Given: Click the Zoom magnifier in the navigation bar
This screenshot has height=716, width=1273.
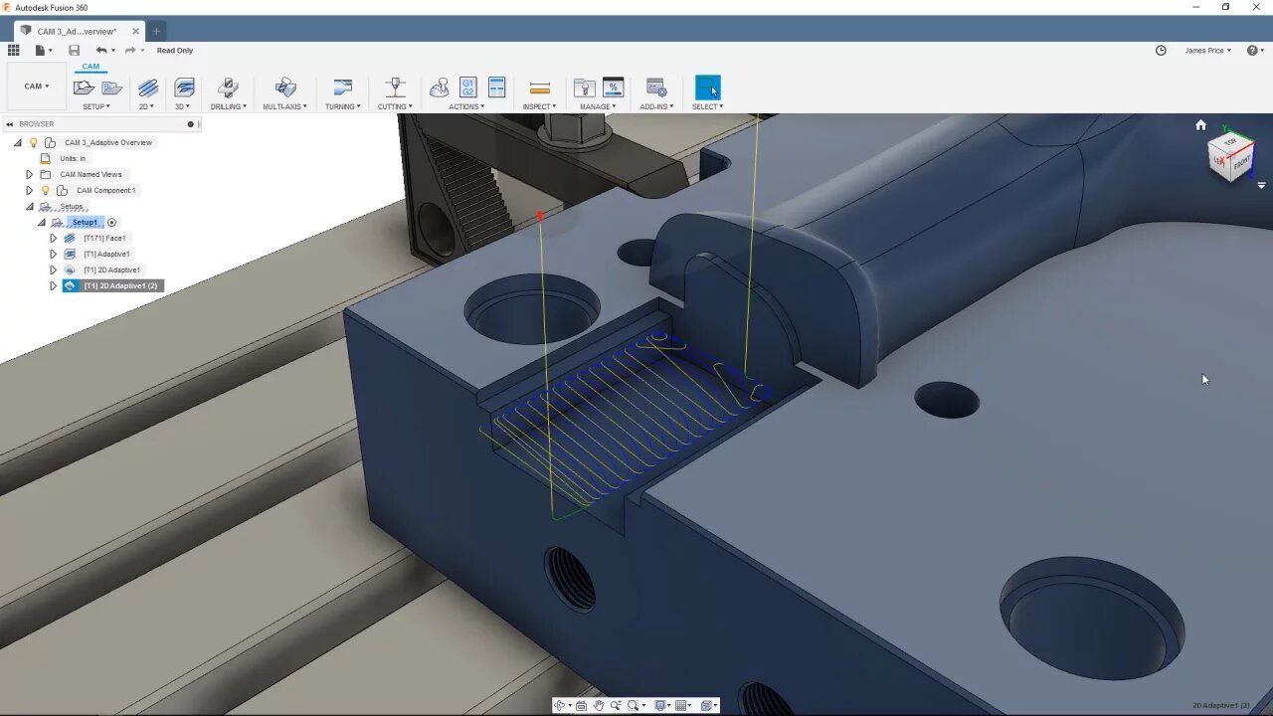Looking at the screenshot, I should [x=617, y=705].
